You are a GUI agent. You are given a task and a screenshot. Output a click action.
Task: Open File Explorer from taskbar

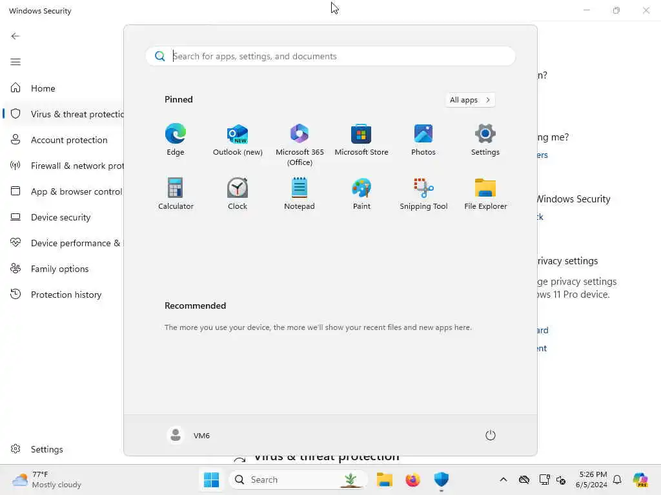[x=385, y=480]
